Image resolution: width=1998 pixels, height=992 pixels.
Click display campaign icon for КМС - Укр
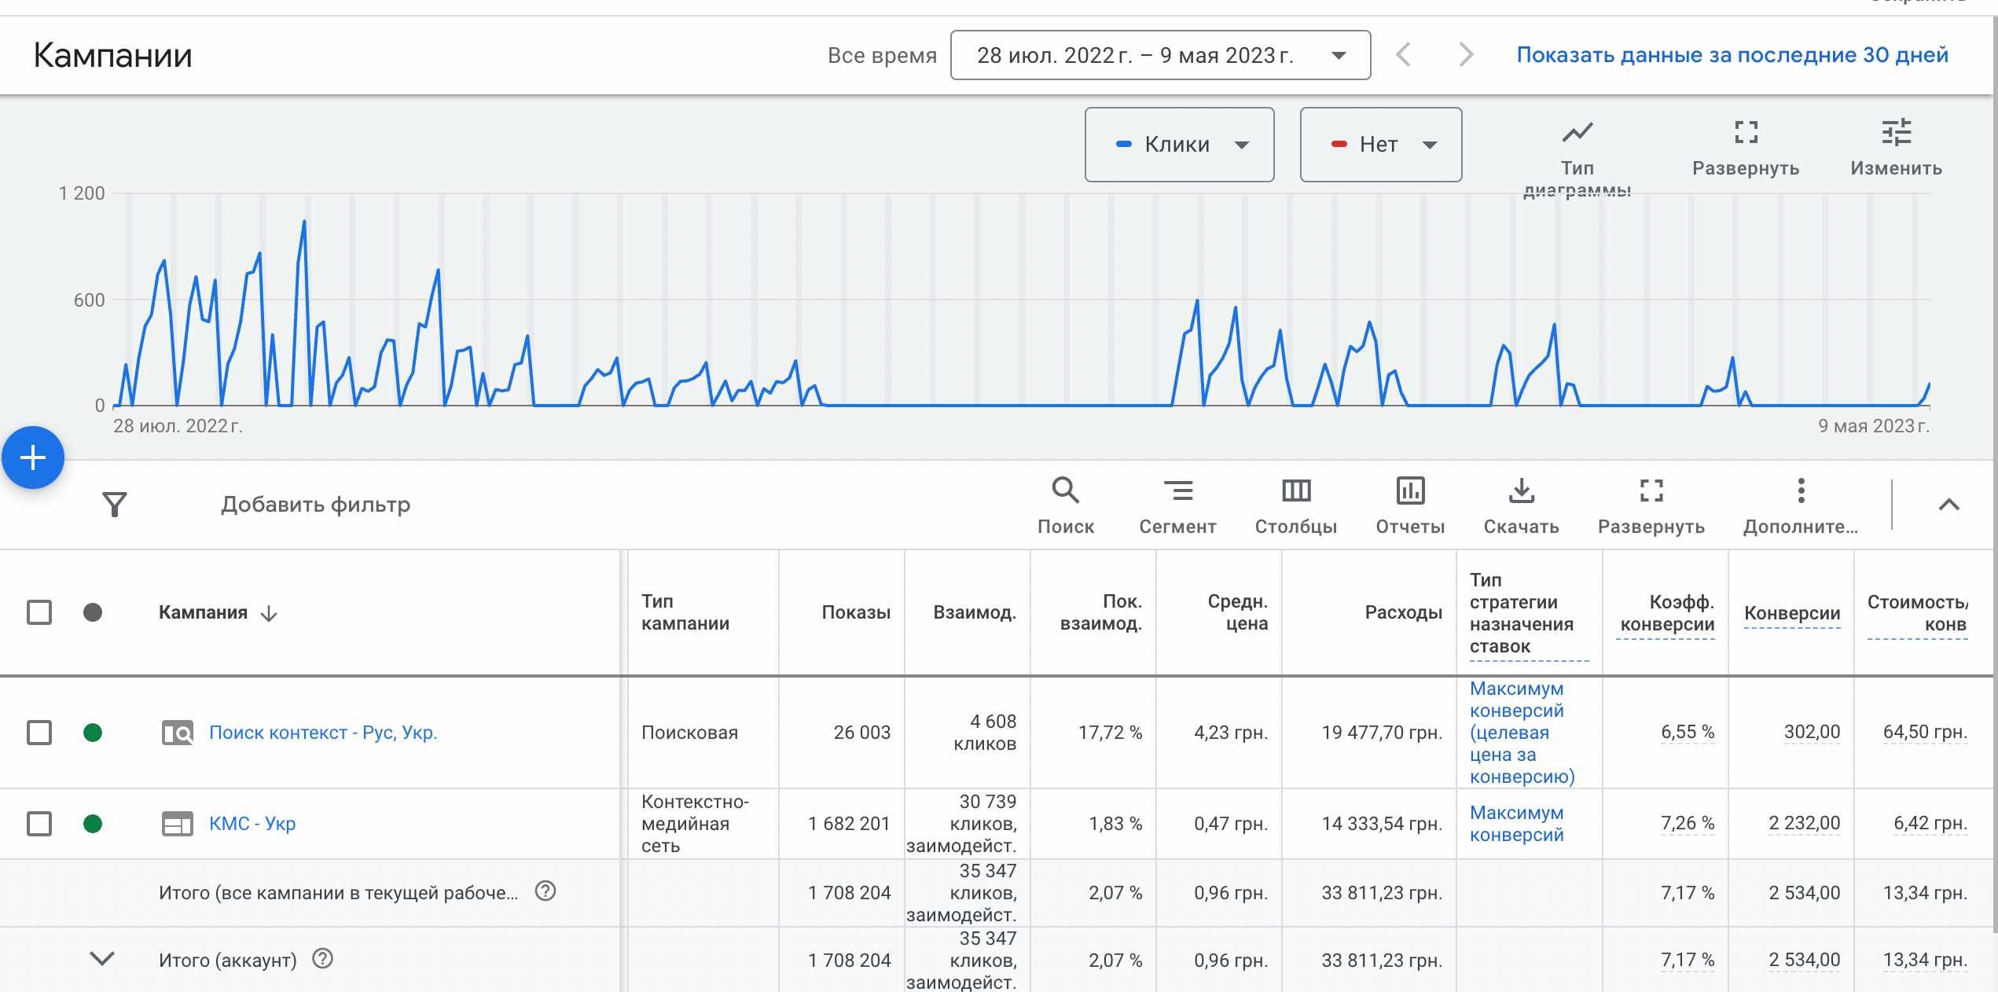click(178, 824)
